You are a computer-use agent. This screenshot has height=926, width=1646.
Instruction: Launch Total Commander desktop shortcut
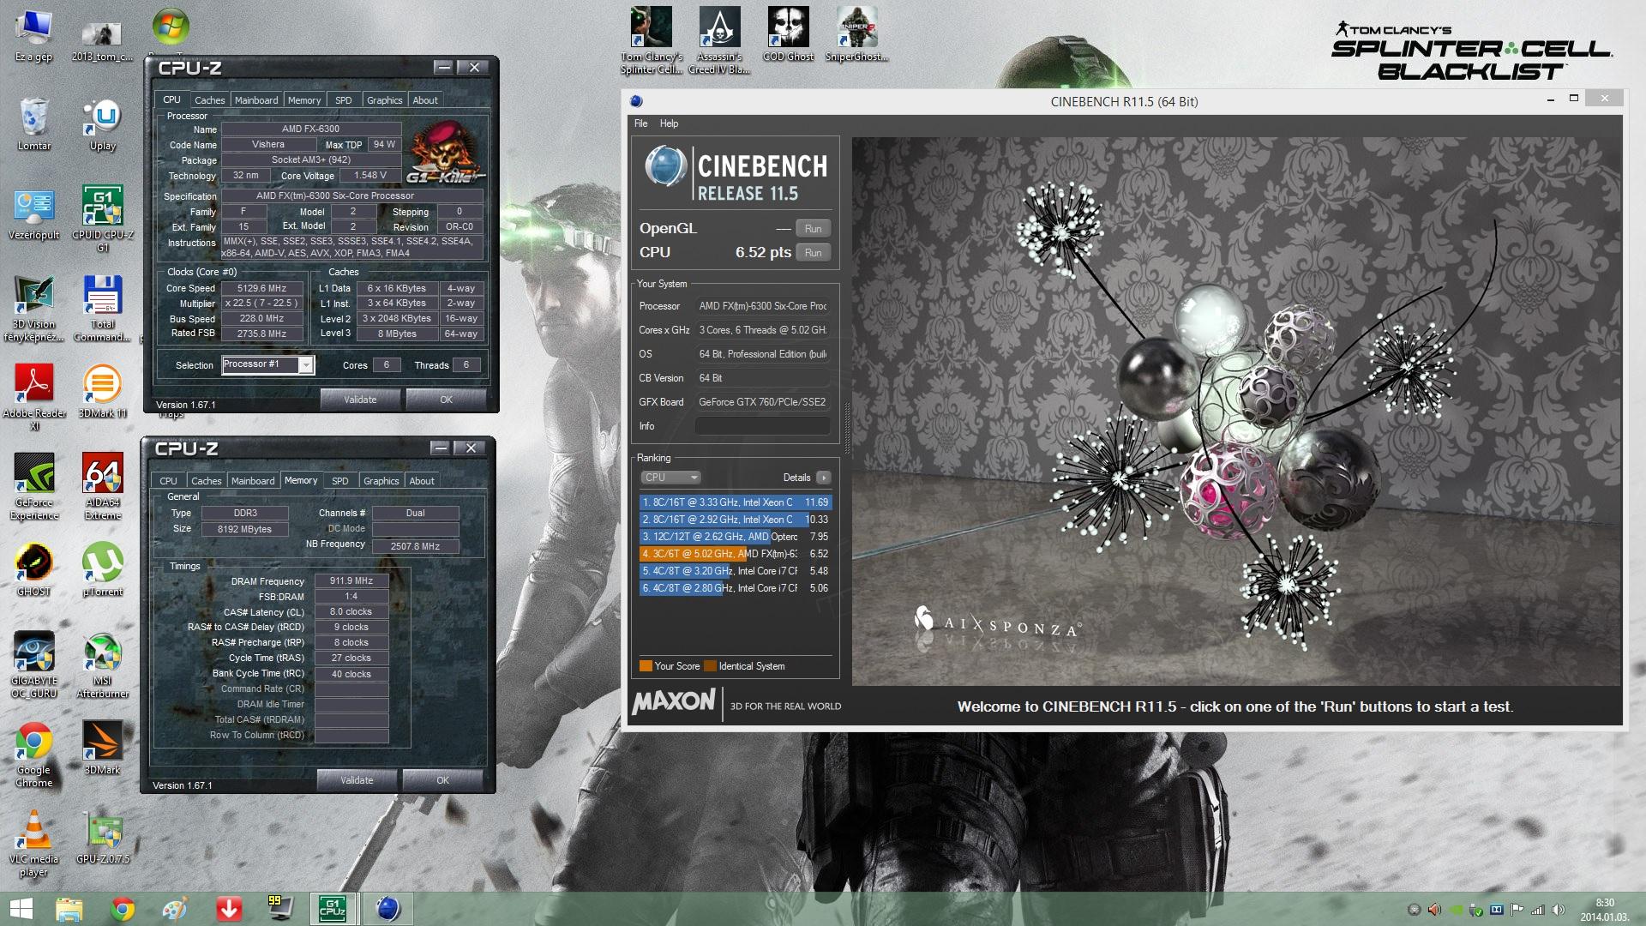(103, 309)
